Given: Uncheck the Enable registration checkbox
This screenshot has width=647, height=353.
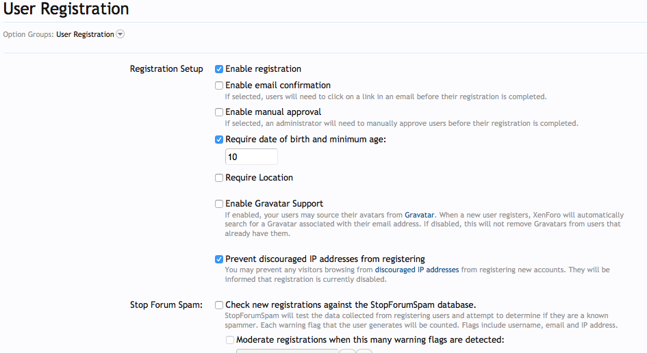Looking at the screenshot, I should pos(219,69).
